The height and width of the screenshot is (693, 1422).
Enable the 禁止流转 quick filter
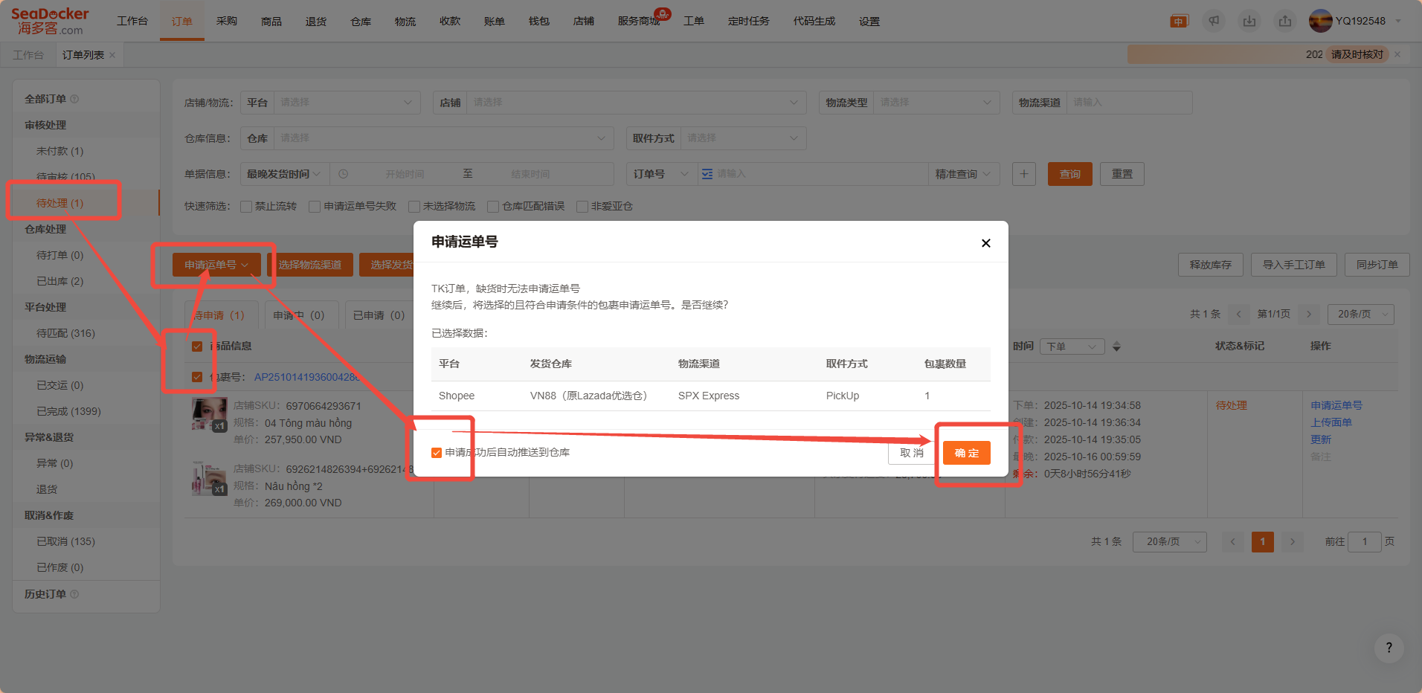point(246,207)
